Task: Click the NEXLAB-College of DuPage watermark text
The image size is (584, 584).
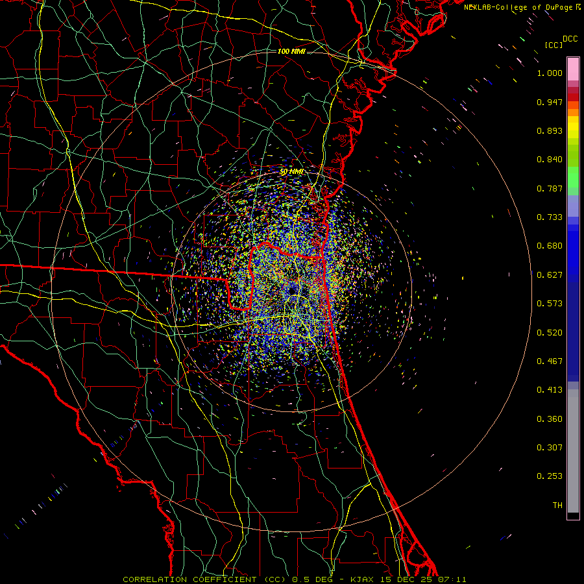Action: pyautogui.click(x=519, y=7)
